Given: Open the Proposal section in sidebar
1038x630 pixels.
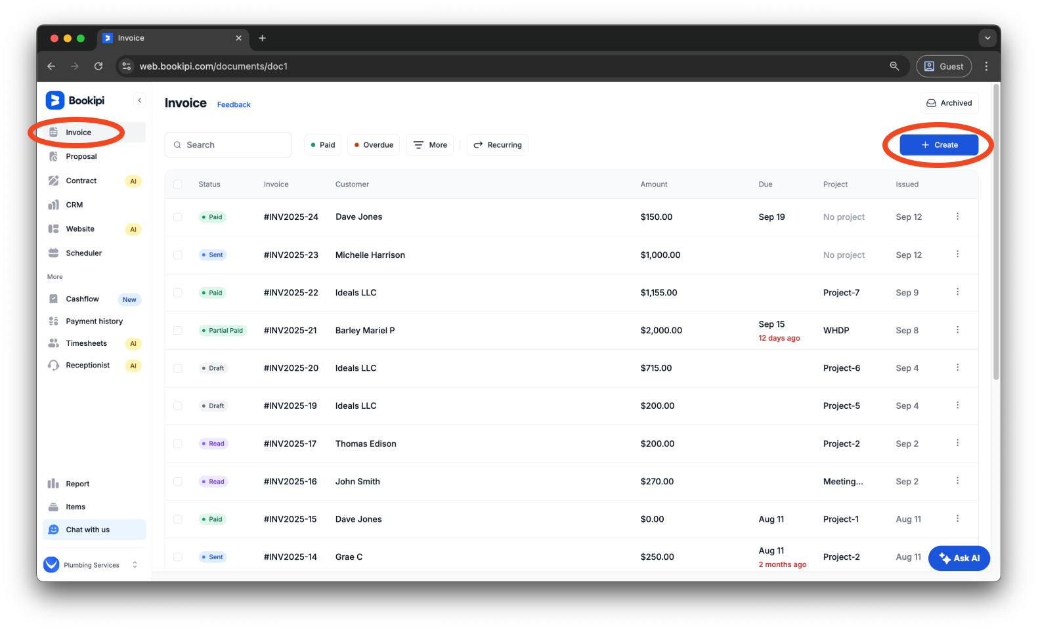Looking at the screenshot, I should pyautogui.click(x=81, y=157).
